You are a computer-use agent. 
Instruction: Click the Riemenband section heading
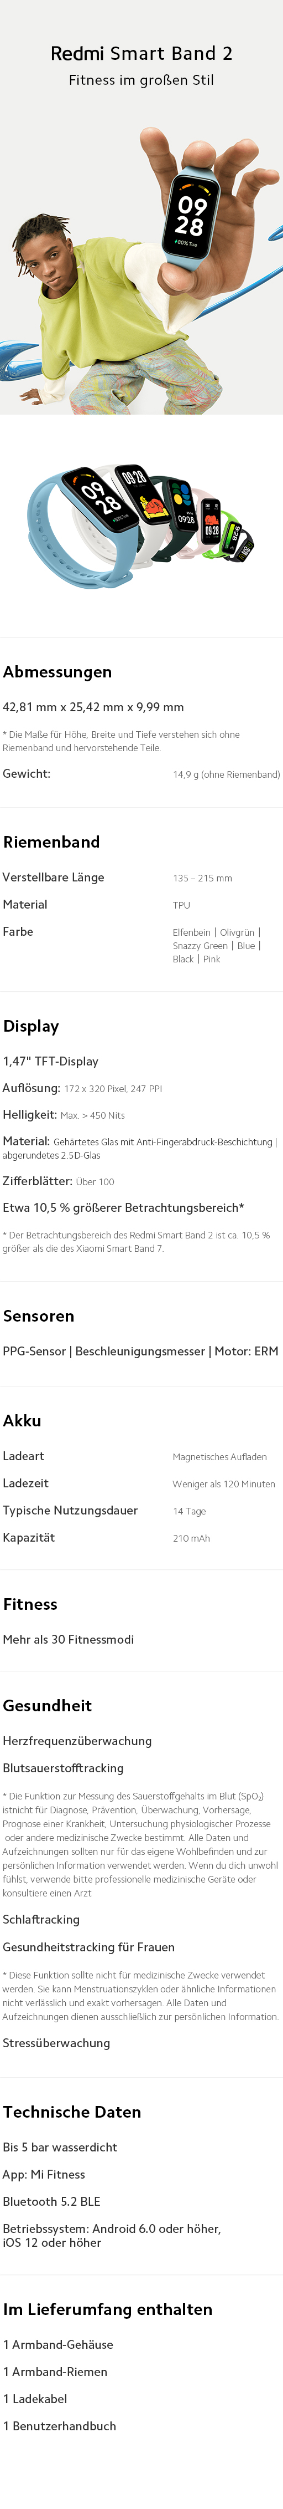coord(51,842)
